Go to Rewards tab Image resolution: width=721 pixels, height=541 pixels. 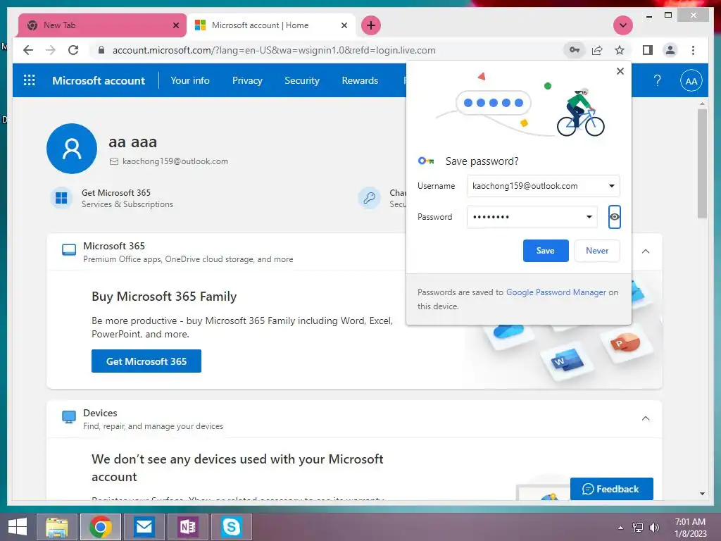[360, 80]
